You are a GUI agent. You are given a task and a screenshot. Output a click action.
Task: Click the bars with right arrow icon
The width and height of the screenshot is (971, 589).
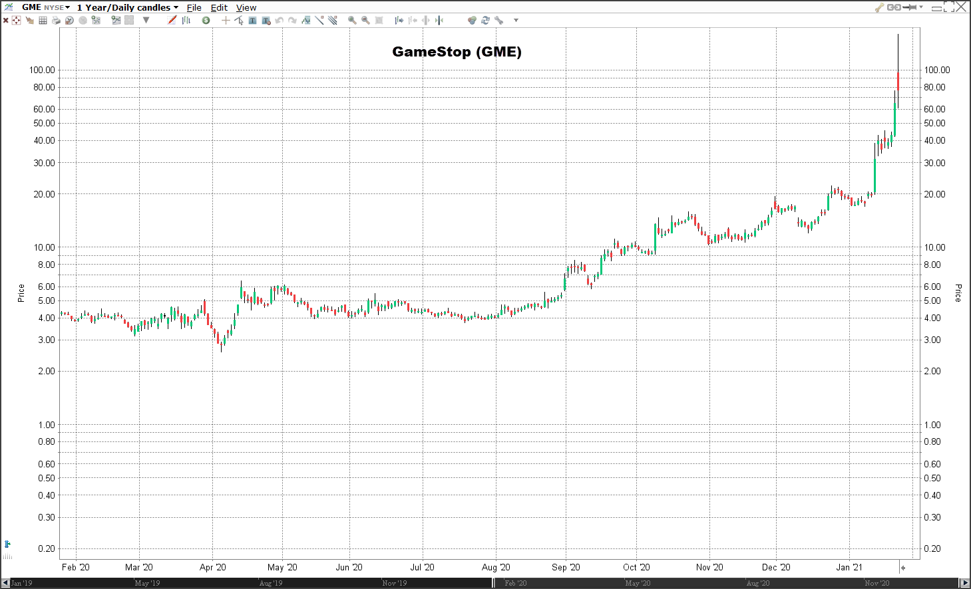point(399,21)
